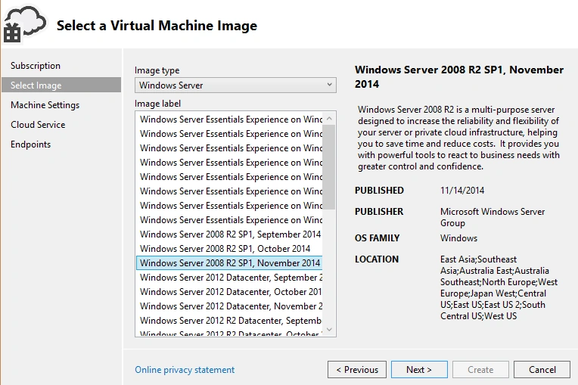Viewport: 578px width, 385px height.
Task: Click the image list scroll up arrow
Action: click(x=329, y=118)
